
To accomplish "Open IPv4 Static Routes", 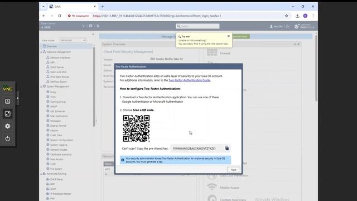I will click(x=60, y=77).
